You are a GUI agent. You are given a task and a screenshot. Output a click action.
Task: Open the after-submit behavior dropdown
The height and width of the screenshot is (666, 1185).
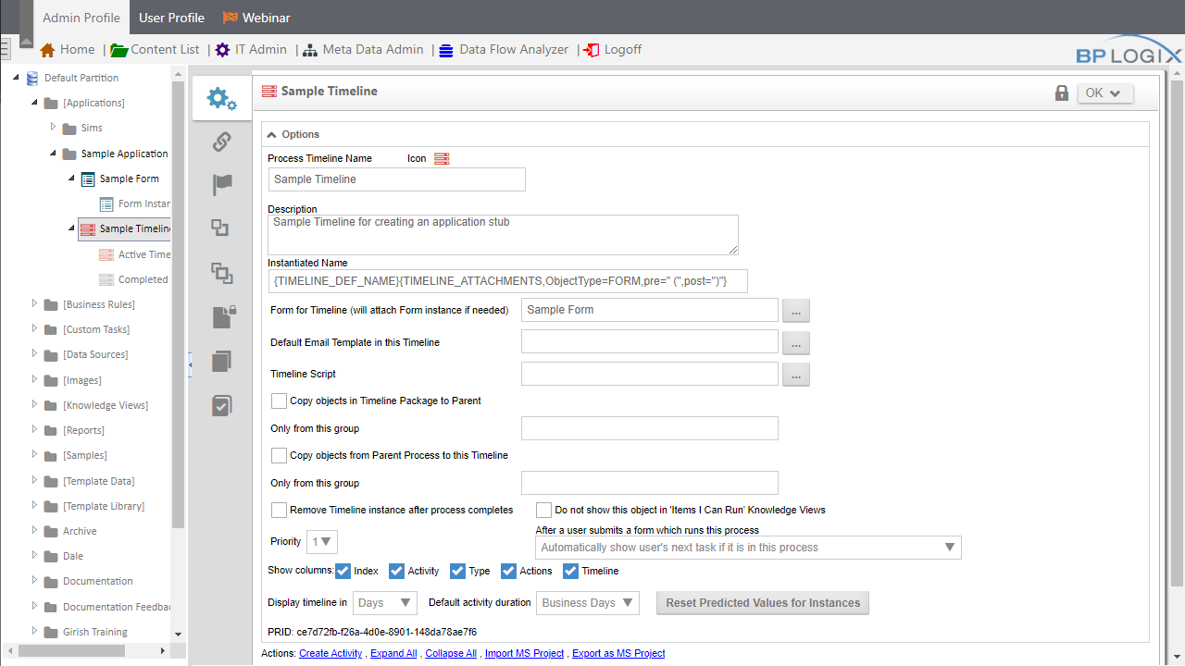click(x=748, y=548)
